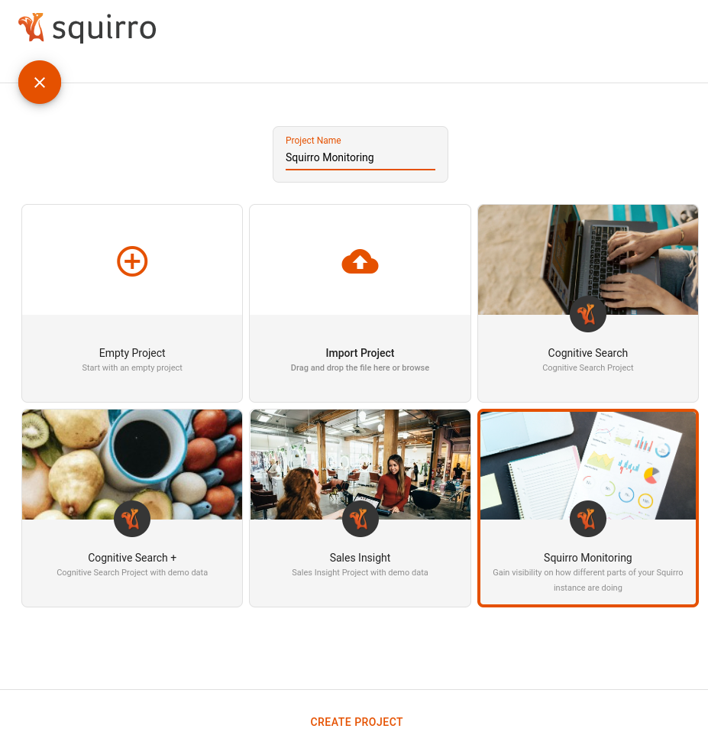
Task: Open the laptop photo thumbnail for Cognitive Search
Action: pyautogui.click(x=588, y=260)
